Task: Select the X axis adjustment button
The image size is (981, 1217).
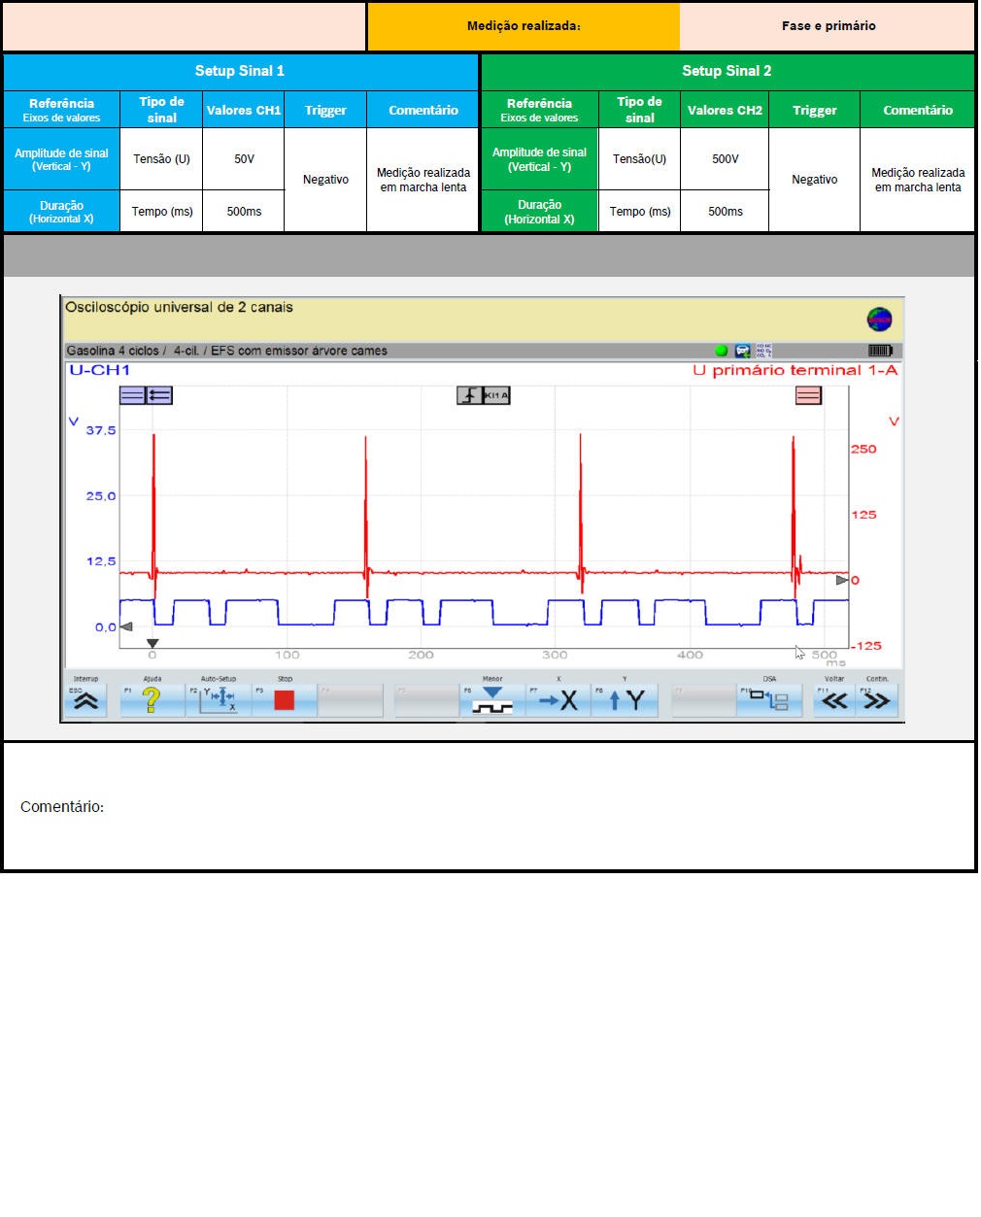Action: pos(558,700)
